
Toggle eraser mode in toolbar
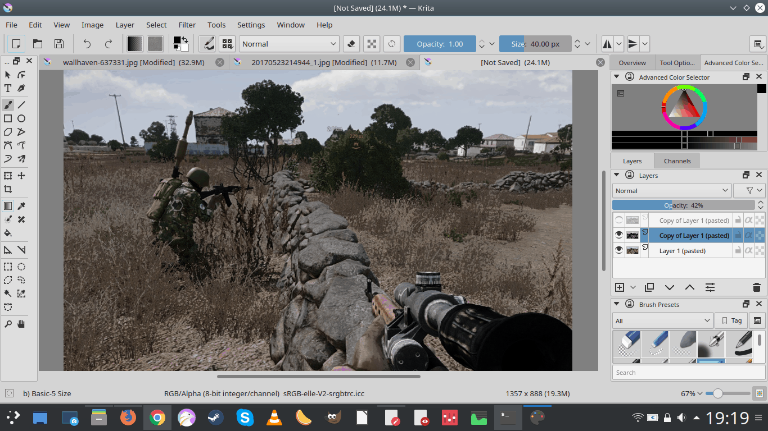tap(351, 44)
